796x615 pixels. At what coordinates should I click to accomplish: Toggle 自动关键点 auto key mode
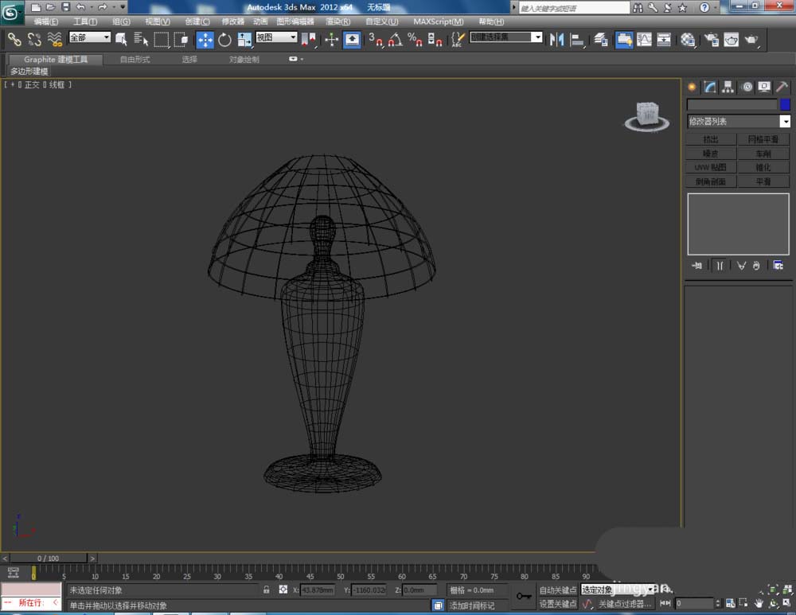point(557,590)
